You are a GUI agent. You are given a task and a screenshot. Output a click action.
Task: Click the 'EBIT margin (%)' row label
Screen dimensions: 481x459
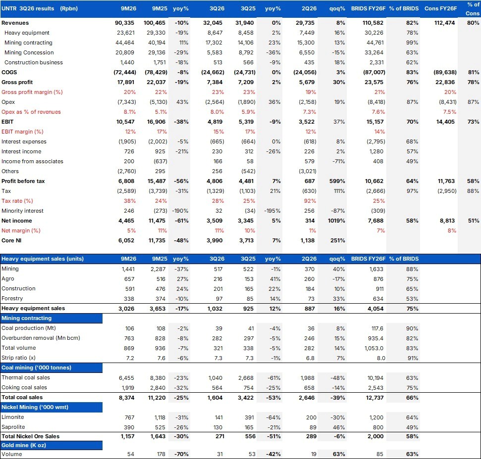pos(22,132)
